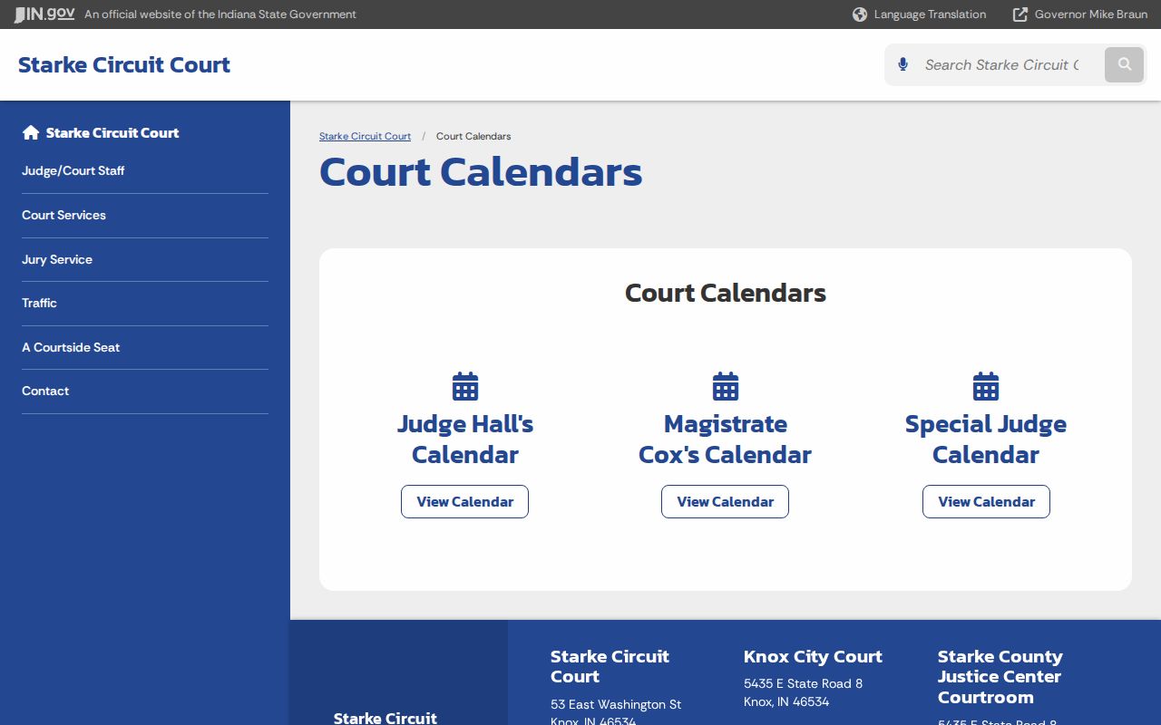Image resolution: width=1161 pixels, height=725 pixels.
Task: Click Starke County Justice Center Courtroom heading
Action: (x=1000, y=677)
